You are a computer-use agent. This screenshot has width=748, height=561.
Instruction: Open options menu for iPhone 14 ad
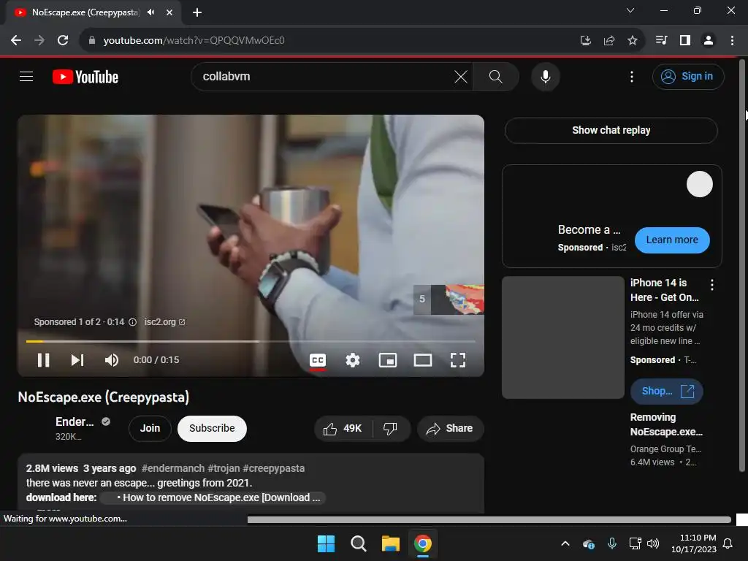point(712,285)
